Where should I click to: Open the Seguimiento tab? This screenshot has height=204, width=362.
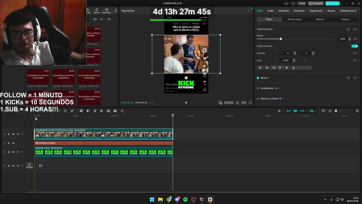[316, 11]
